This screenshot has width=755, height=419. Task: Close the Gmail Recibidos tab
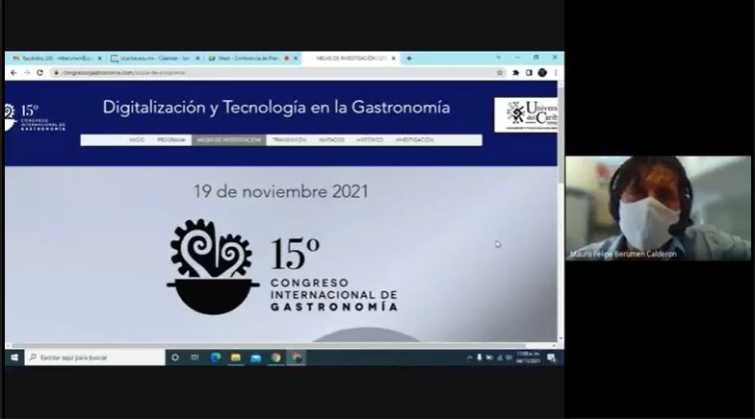pos(100,58)
